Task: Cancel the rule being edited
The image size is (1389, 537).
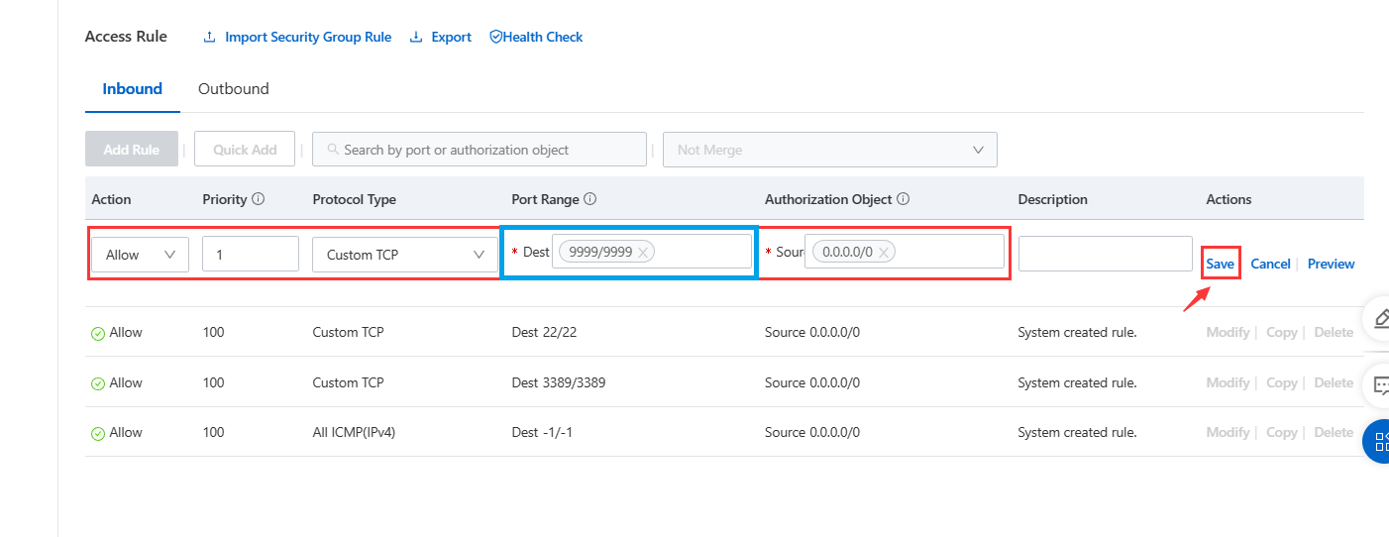Action: tap(1270, 264)
